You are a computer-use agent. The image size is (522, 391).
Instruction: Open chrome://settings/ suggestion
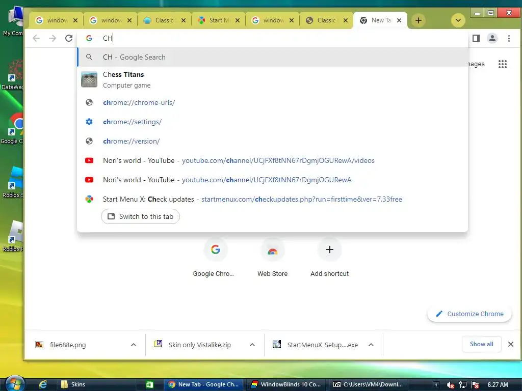272,122
